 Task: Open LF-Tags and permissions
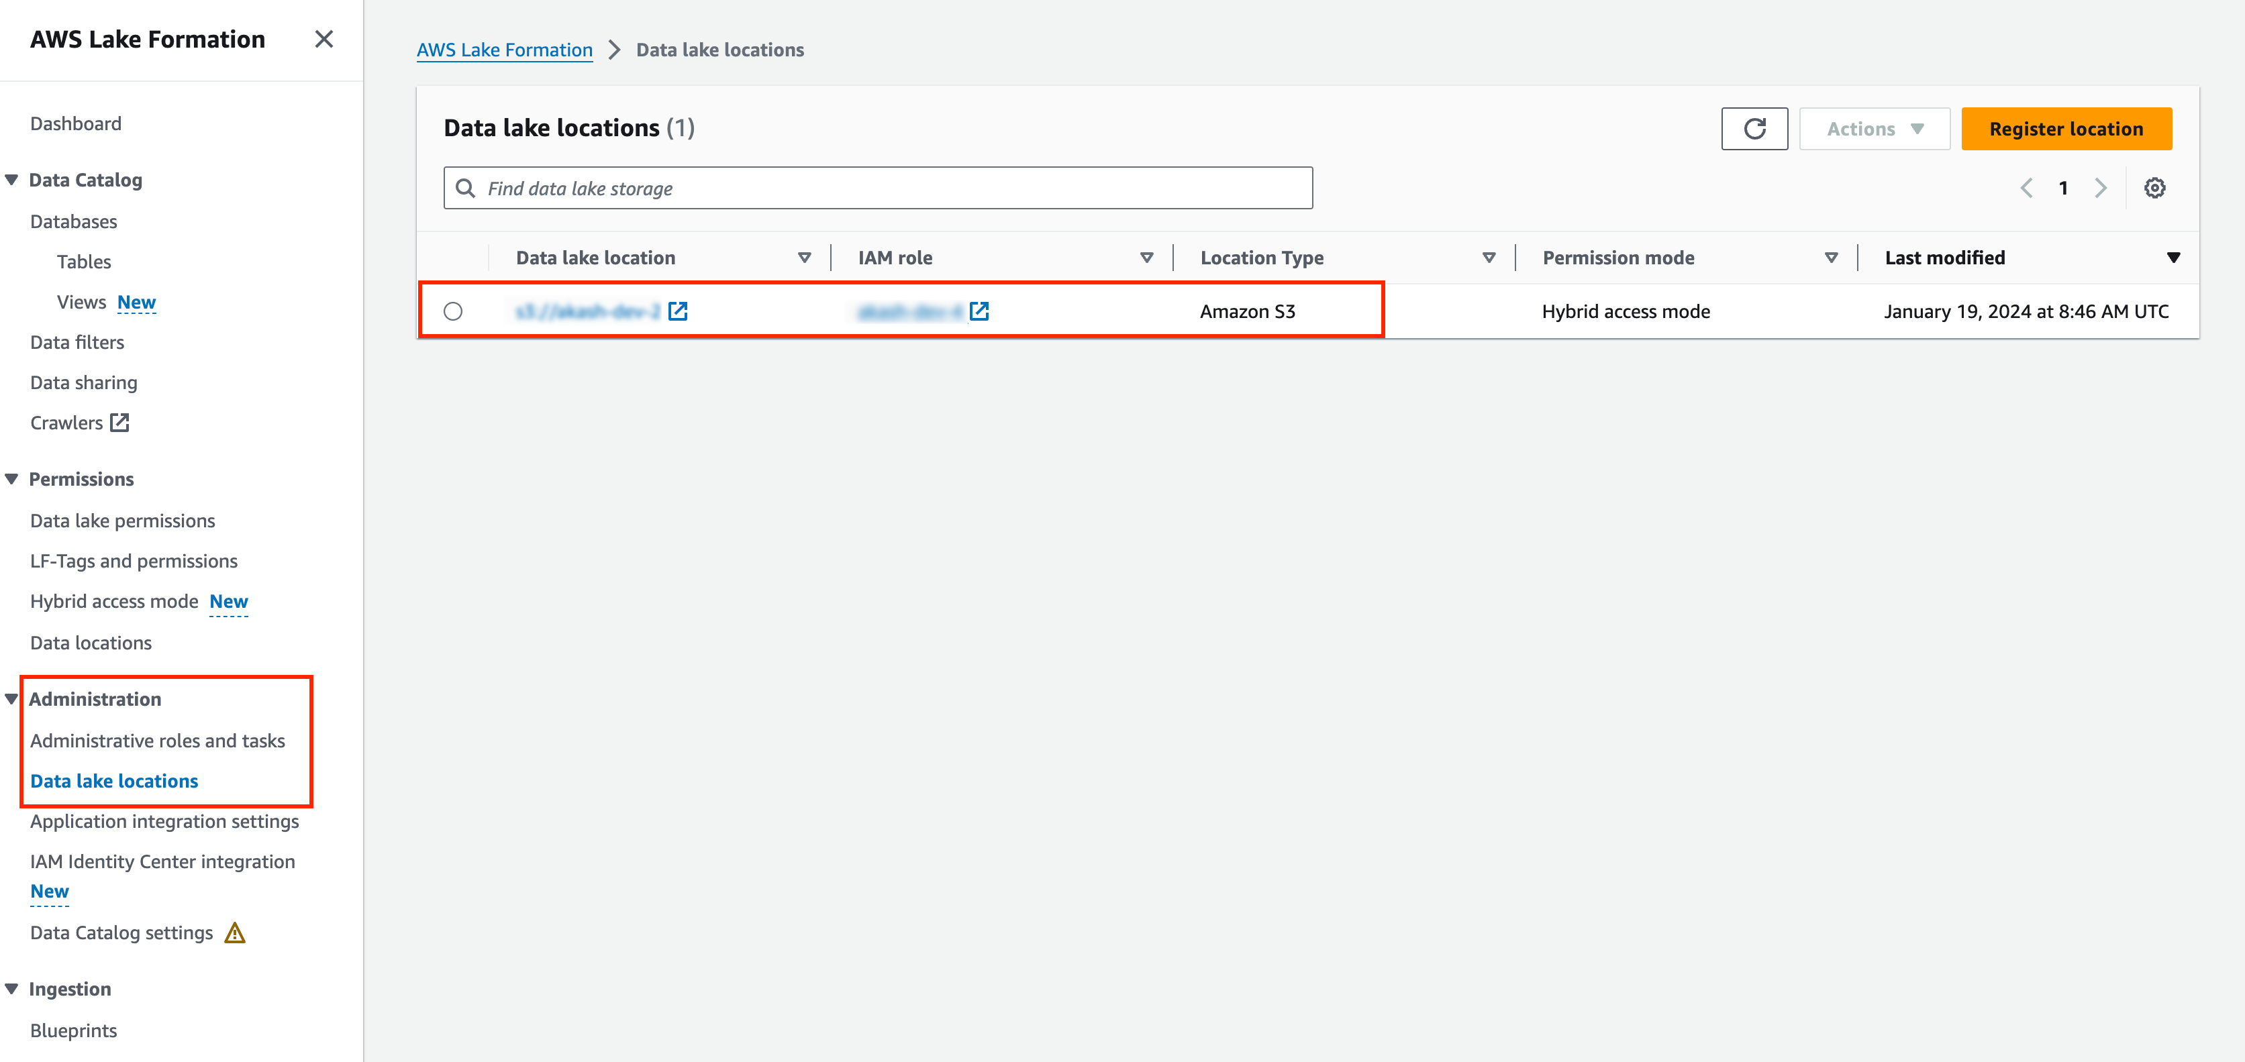[134, 561]
